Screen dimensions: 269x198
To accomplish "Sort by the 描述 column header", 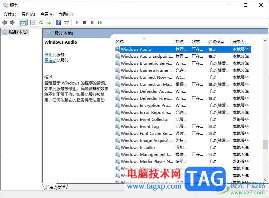I will (x=182, y=41).
